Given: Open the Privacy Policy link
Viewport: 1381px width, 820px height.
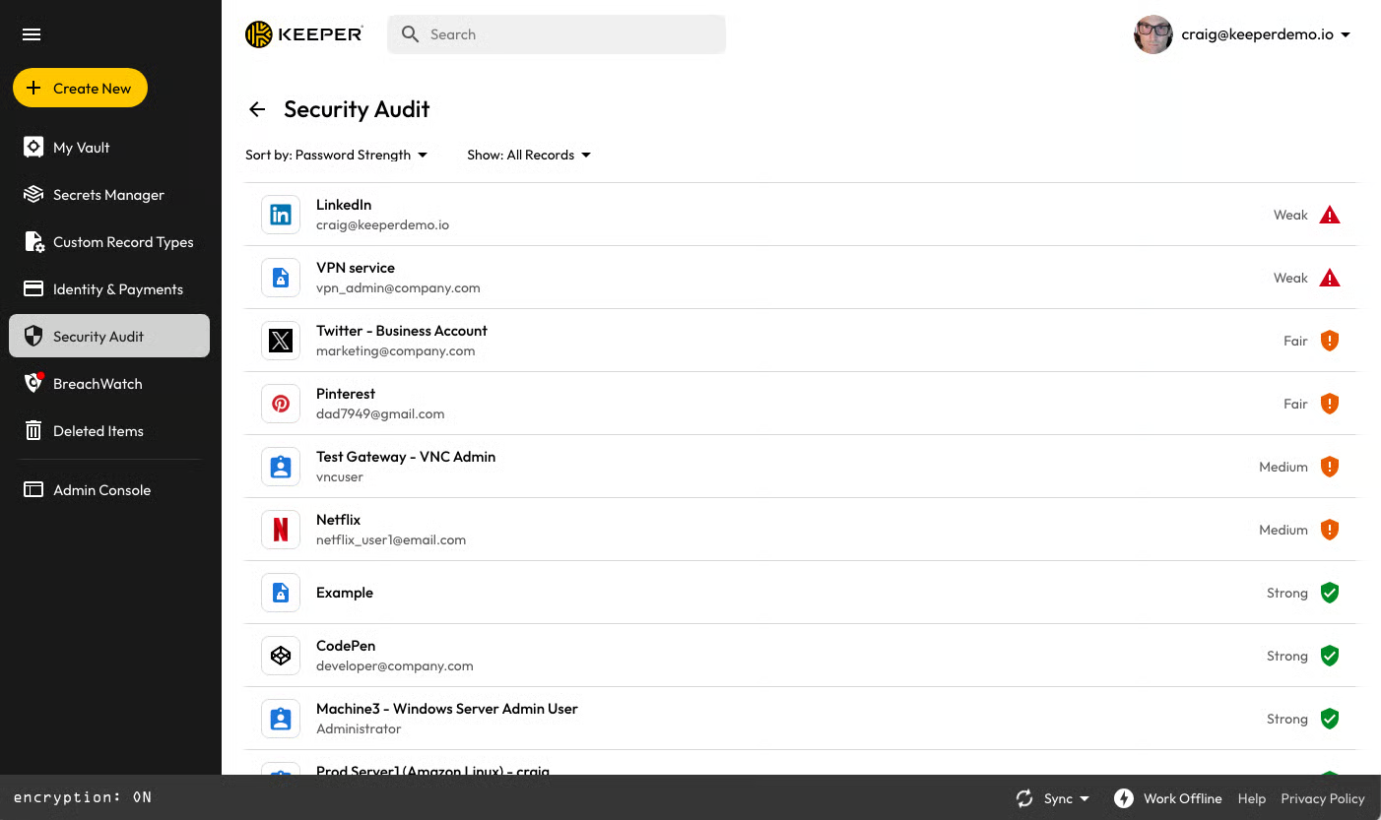Looking at the screenshot, I should [1322, 798].
